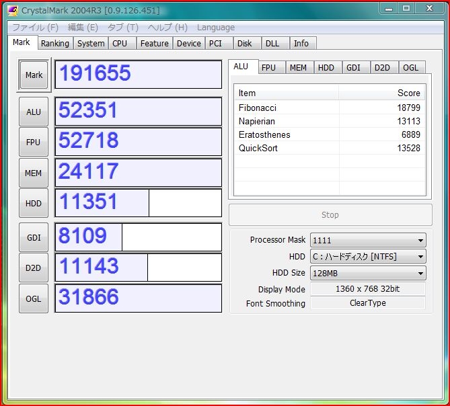Screen dimensions: 450x406
Task: Select the main Mark tab
Action: 22,42
